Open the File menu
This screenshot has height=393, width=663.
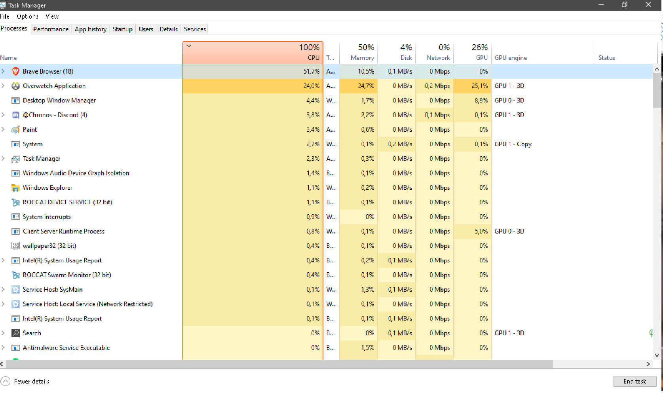(5, 16)
